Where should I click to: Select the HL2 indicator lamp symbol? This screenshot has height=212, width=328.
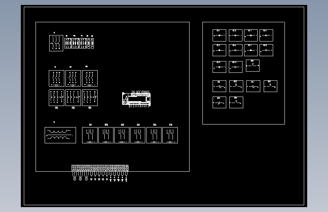point(236,35)
